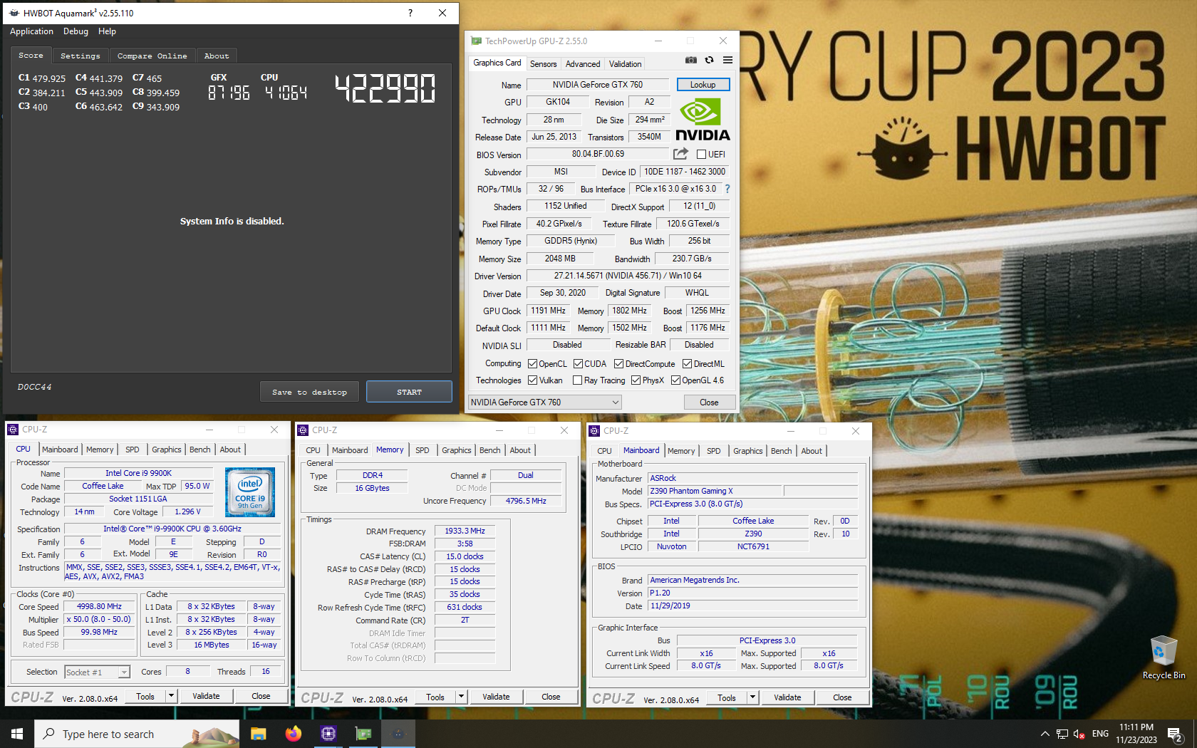Switch to the Settings tab in Aquamark

click(80, 56)
